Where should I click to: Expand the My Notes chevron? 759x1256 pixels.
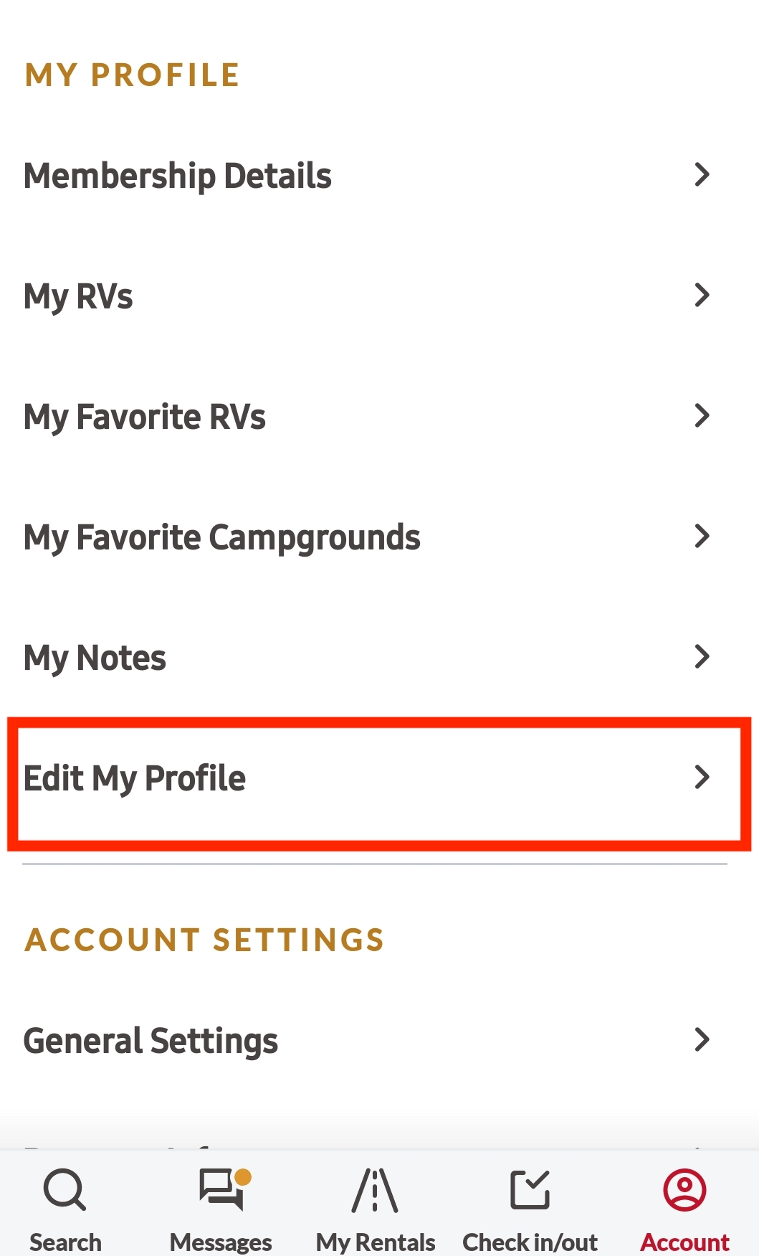702,656
